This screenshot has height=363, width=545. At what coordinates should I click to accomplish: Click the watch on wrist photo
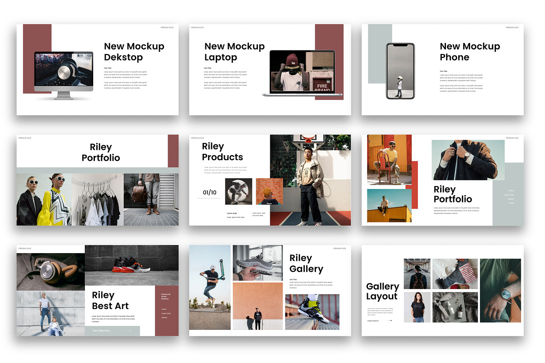pos(500,290)
